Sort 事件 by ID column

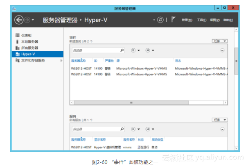[x=96, y=61]
